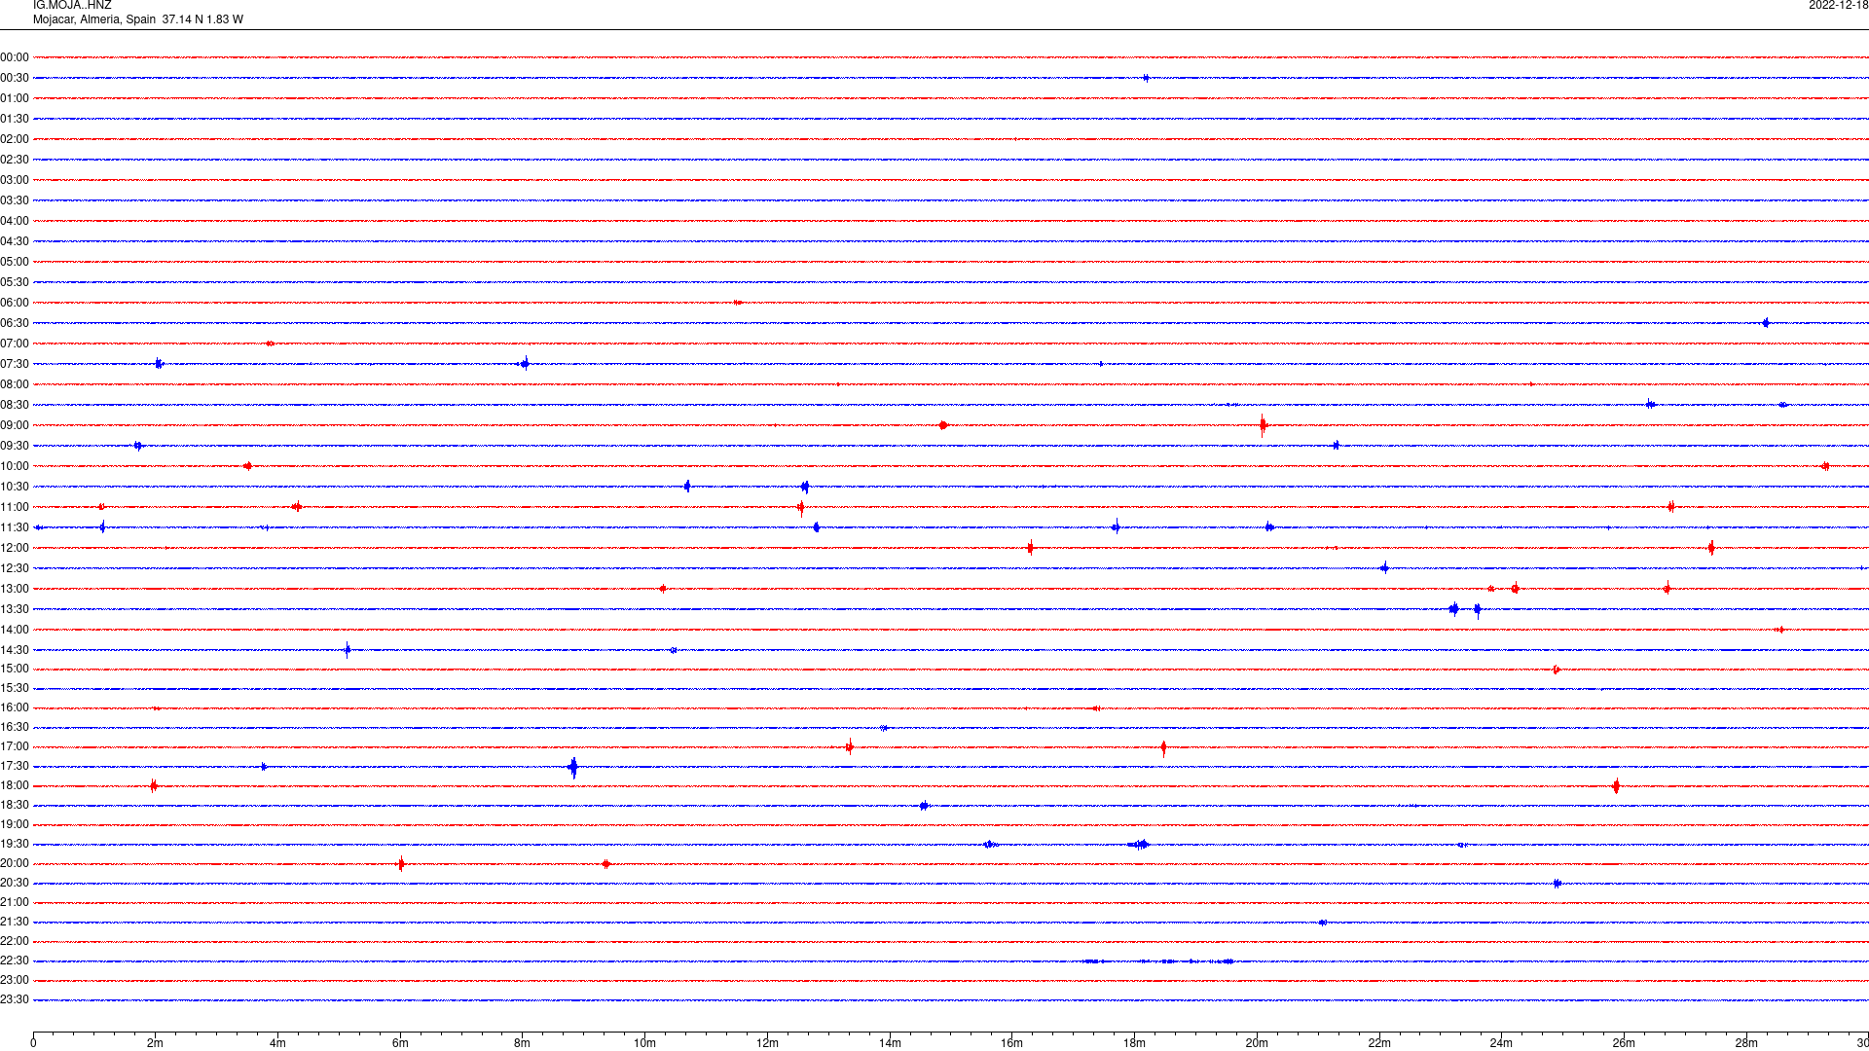Viewport: 1869px width, 1051px height.
Task: Click the 28m tick label on axis
Action: tap(1746, 1043)
